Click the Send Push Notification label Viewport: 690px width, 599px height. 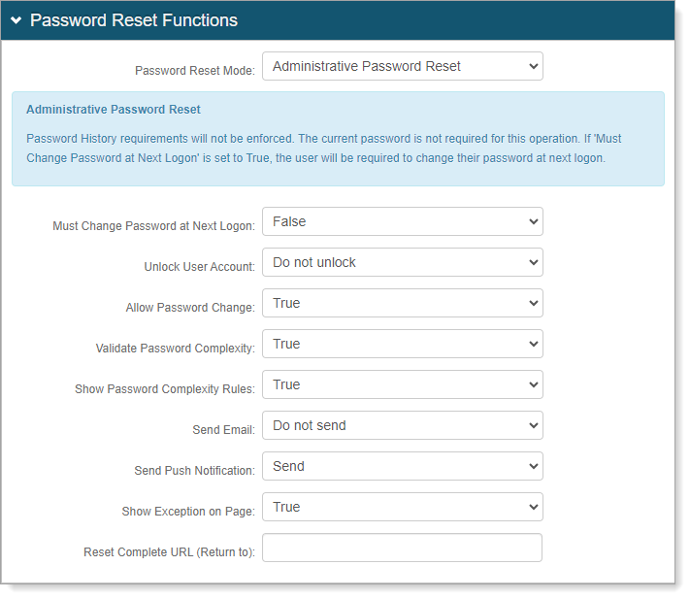click(194, 471)
